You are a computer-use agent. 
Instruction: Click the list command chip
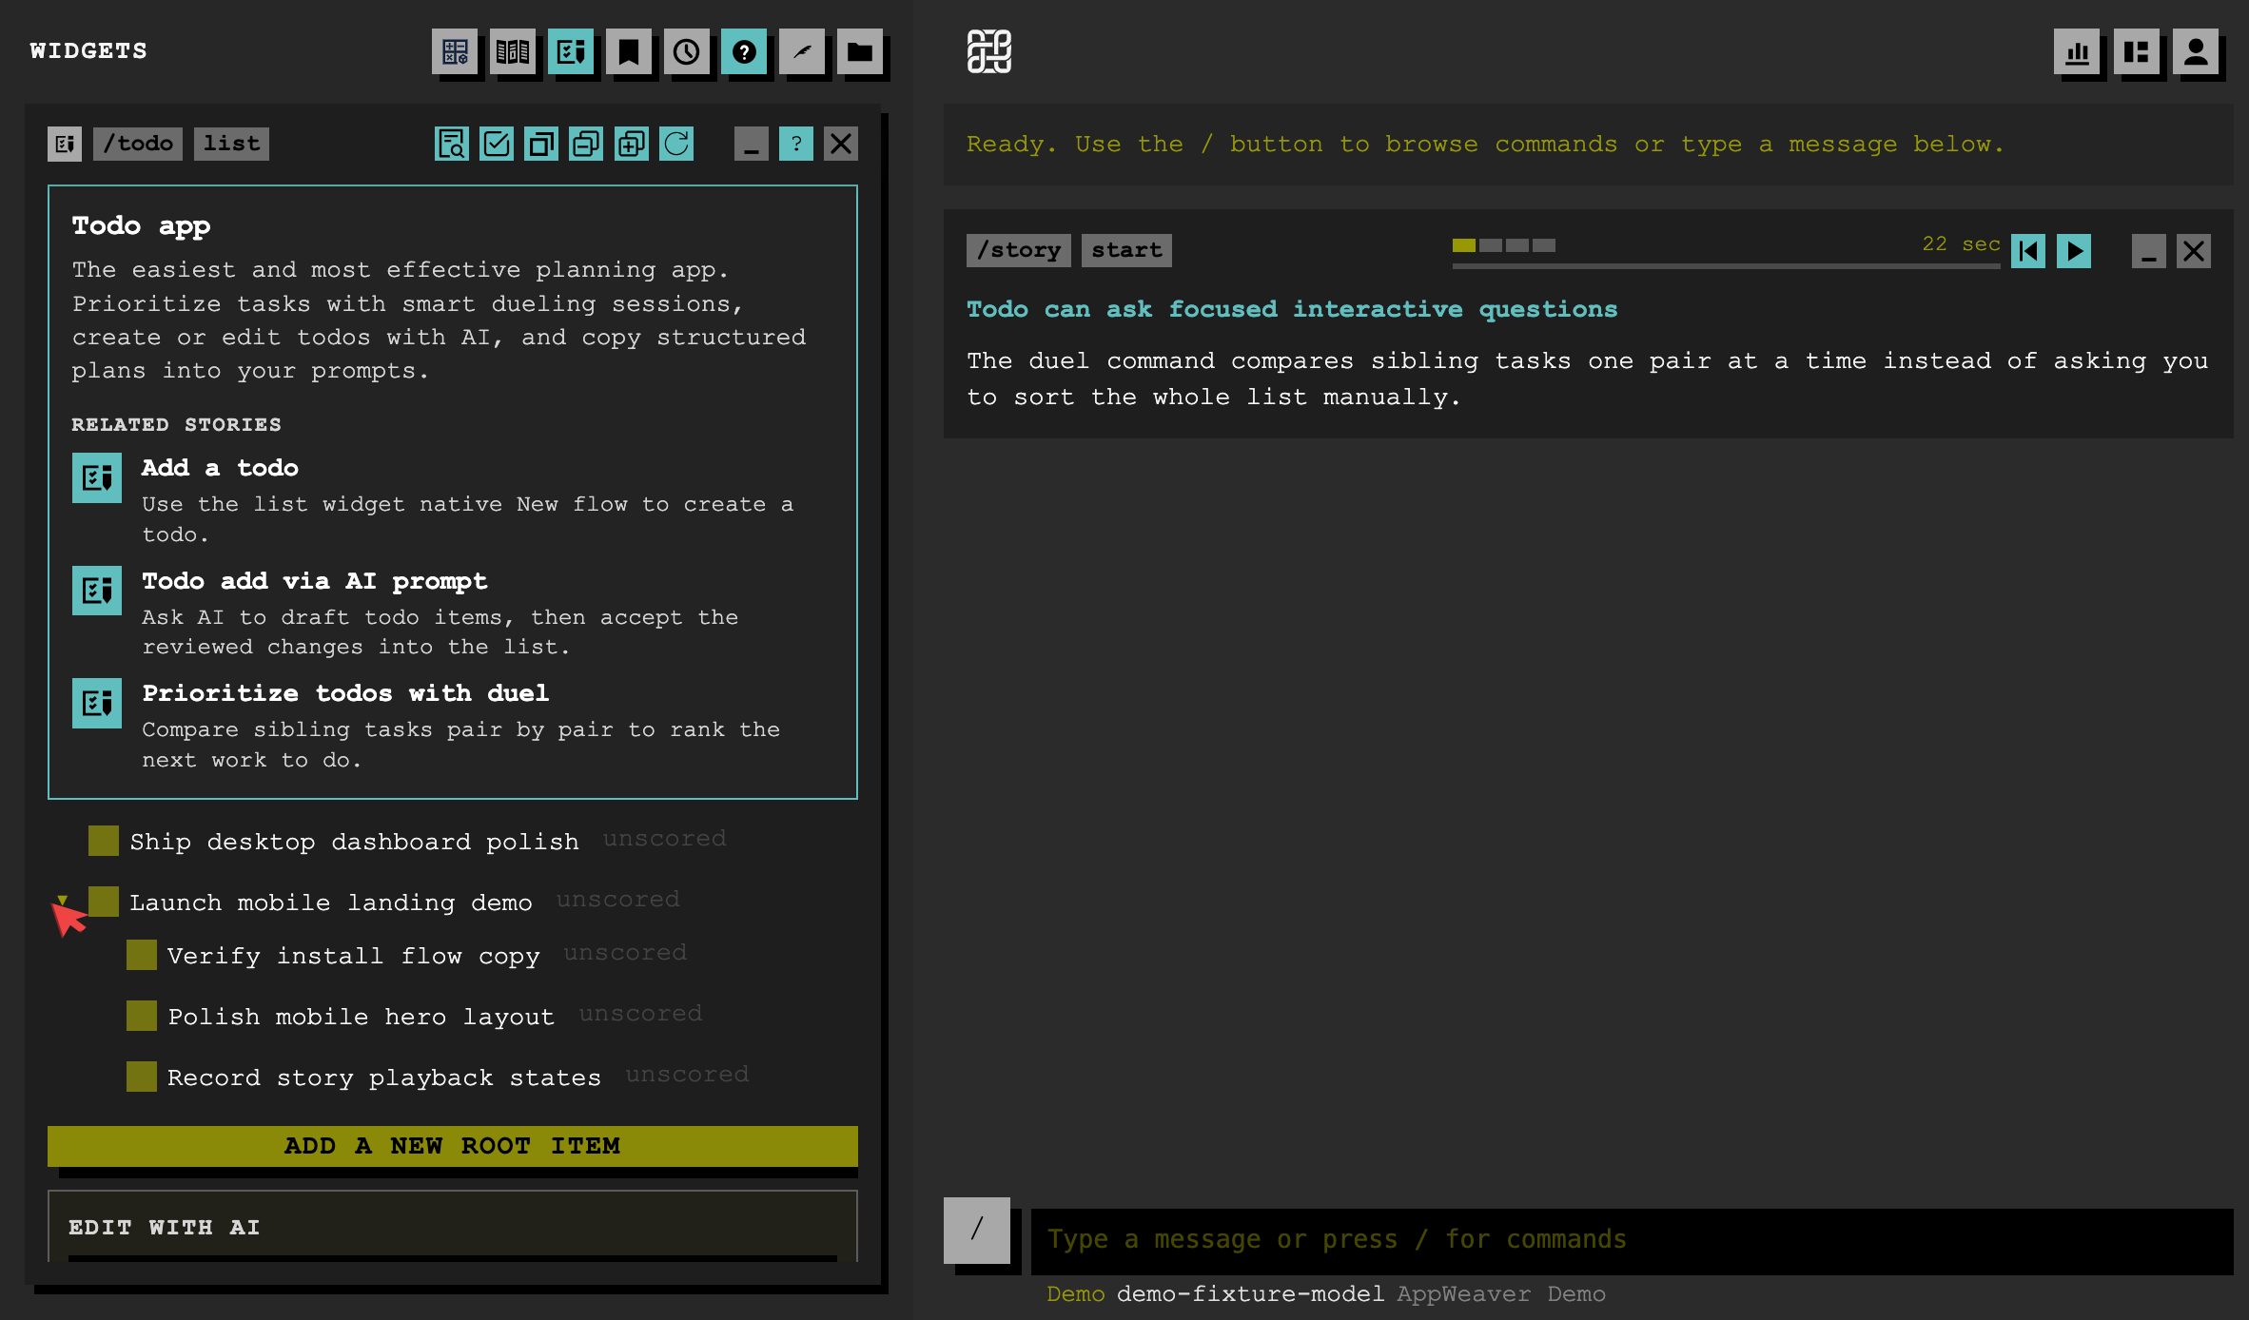click(x=231, y=144)
